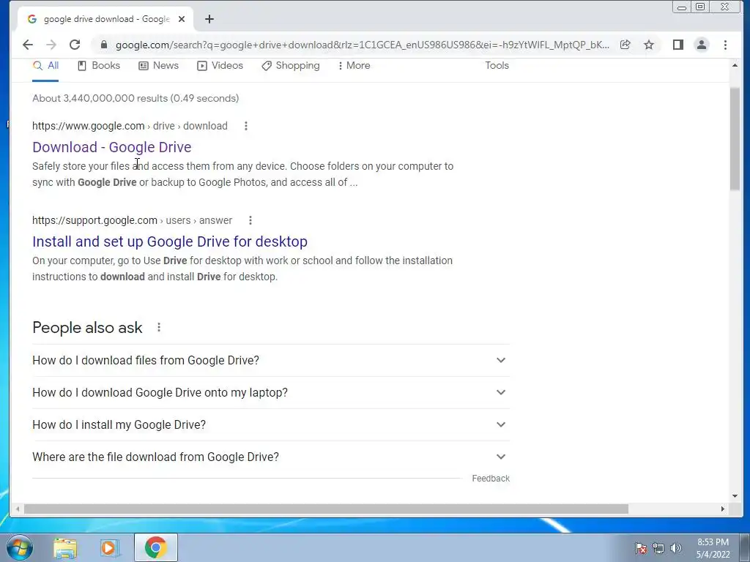Share this page via share icon

(x=625, y=45)
